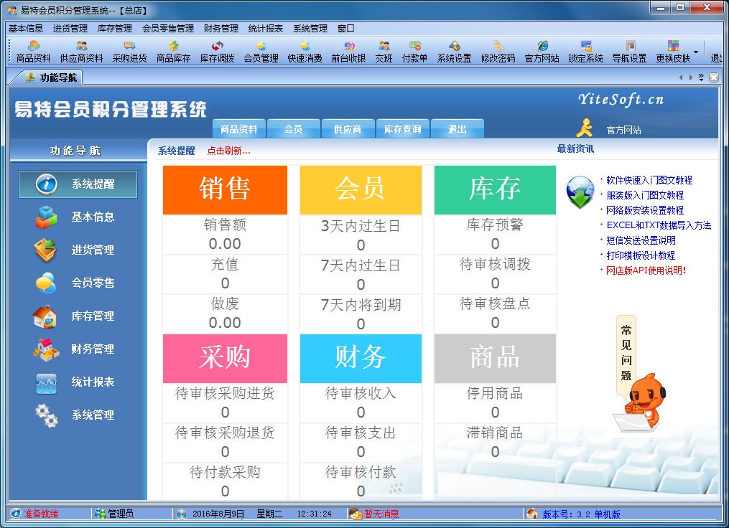Open 商品库存 toolbar icon
The height and width of the screenshot is (528, 729).
pyautogui.click(x=173, y=52)
